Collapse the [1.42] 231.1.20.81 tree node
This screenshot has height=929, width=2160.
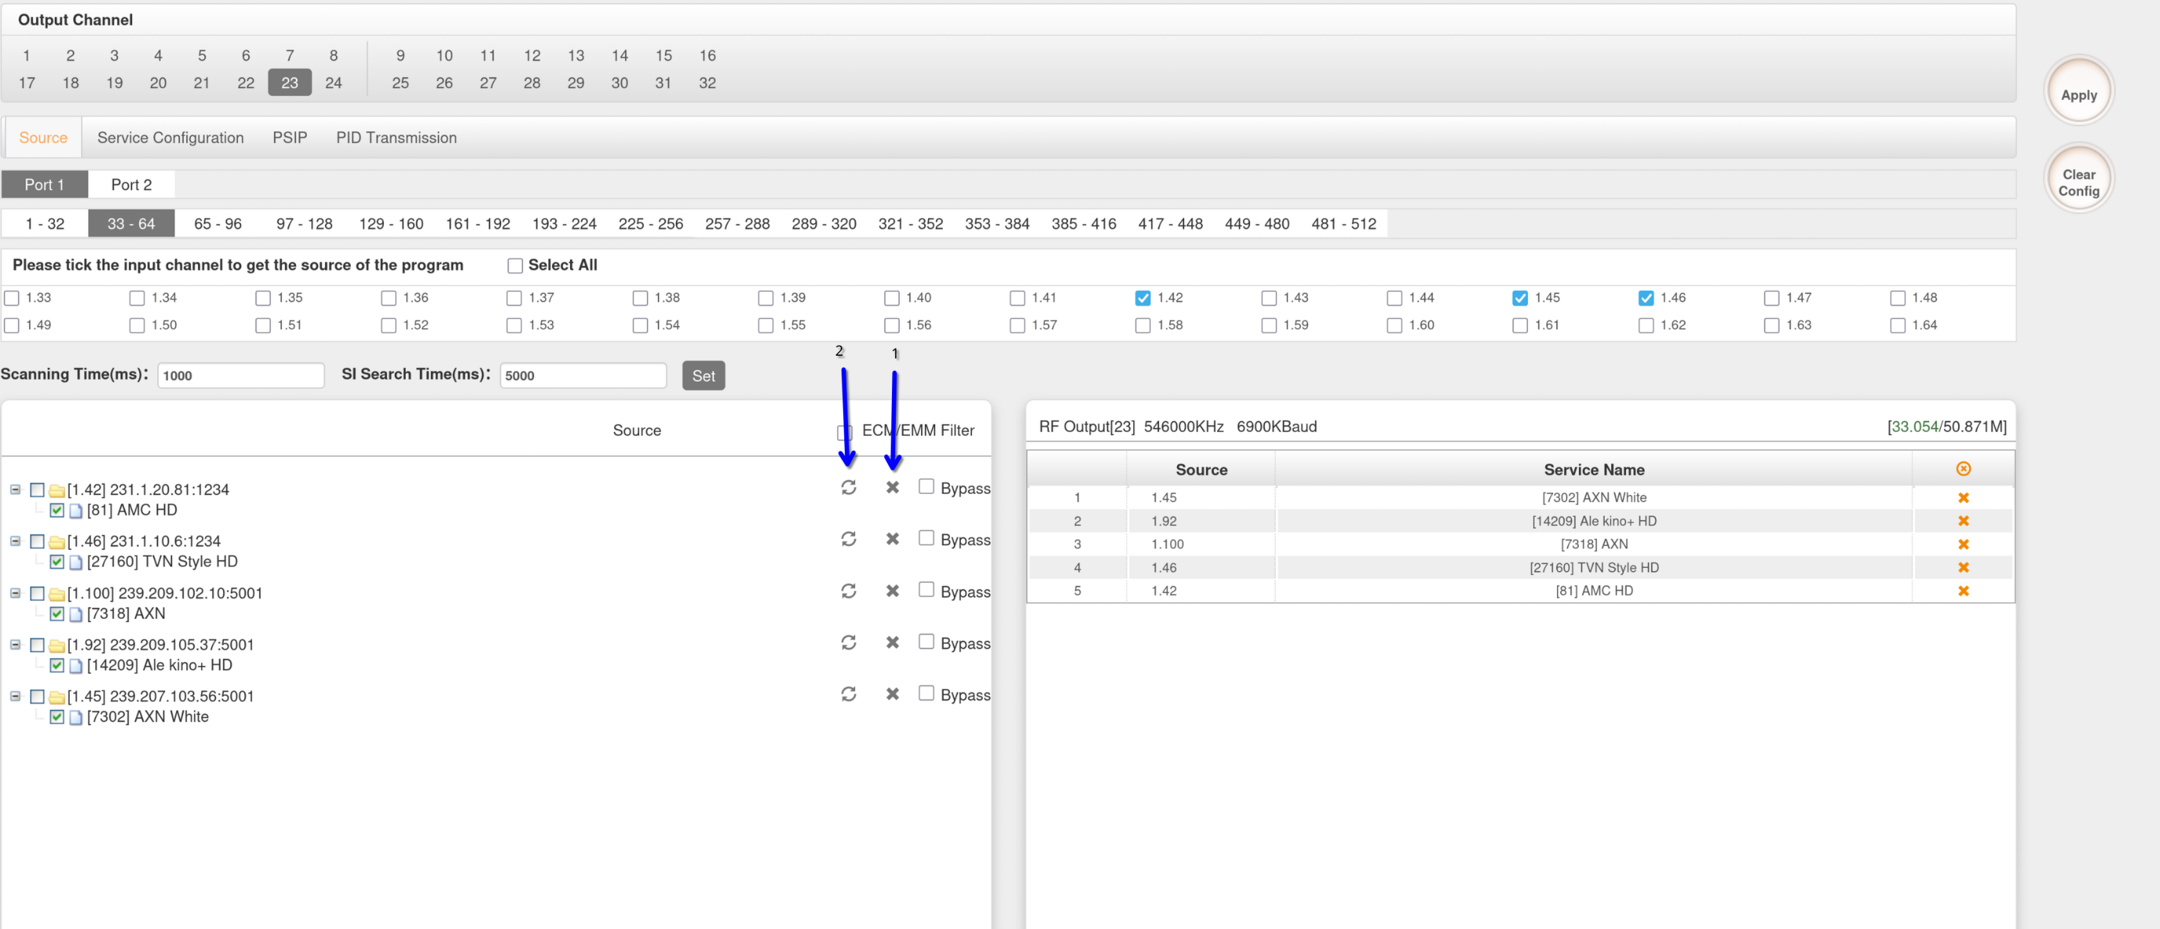click(15, 489)
